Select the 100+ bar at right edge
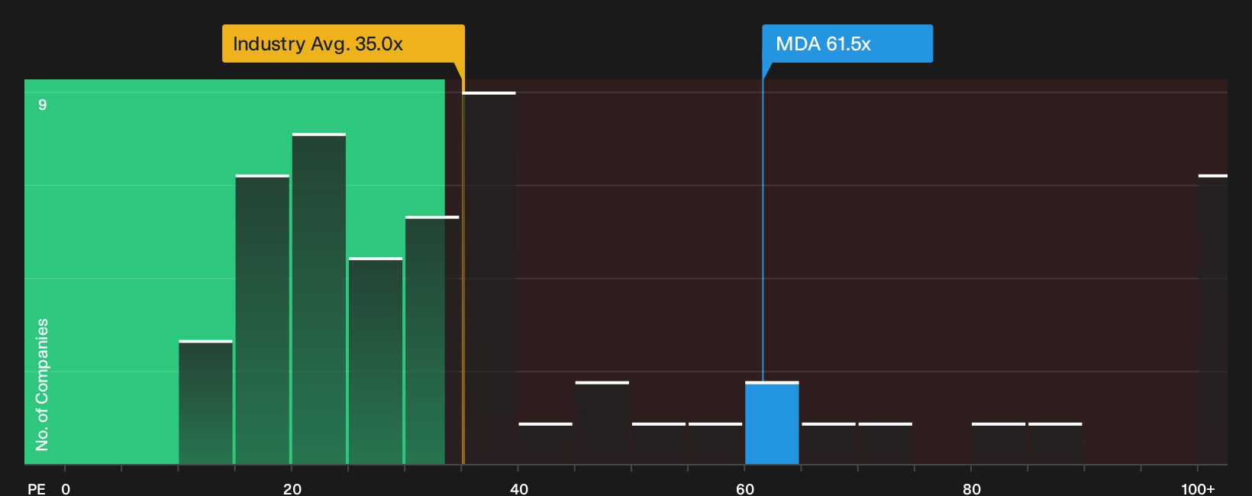The height and width of the screenshot is (496, 1252). tap(1213, 320)
